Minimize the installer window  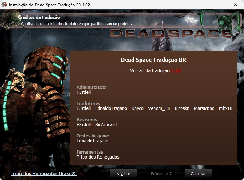[203, 5]
